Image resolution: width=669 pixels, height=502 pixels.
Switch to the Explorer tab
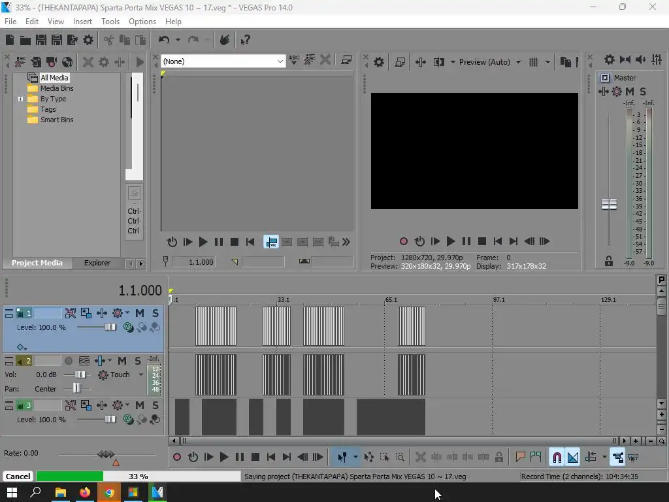coord(97,263)
